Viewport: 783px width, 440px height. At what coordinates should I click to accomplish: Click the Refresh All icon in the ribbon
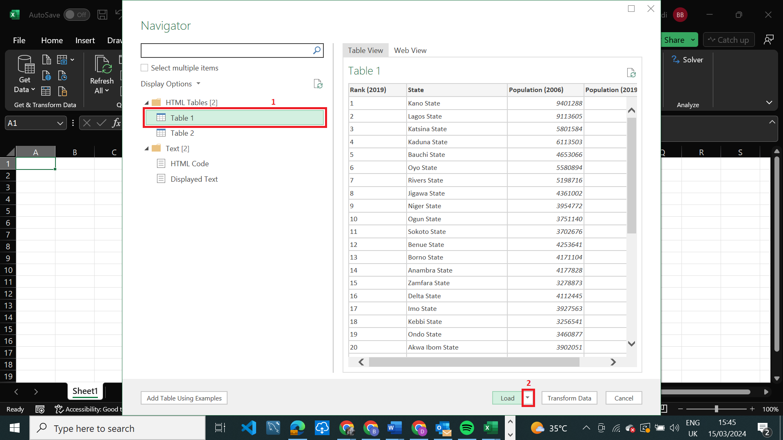[x=102, y=65]
